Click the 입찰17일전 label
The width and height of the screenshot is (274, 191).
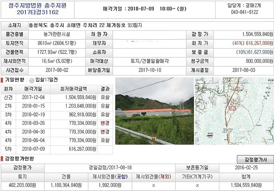[x=47, y=80]
